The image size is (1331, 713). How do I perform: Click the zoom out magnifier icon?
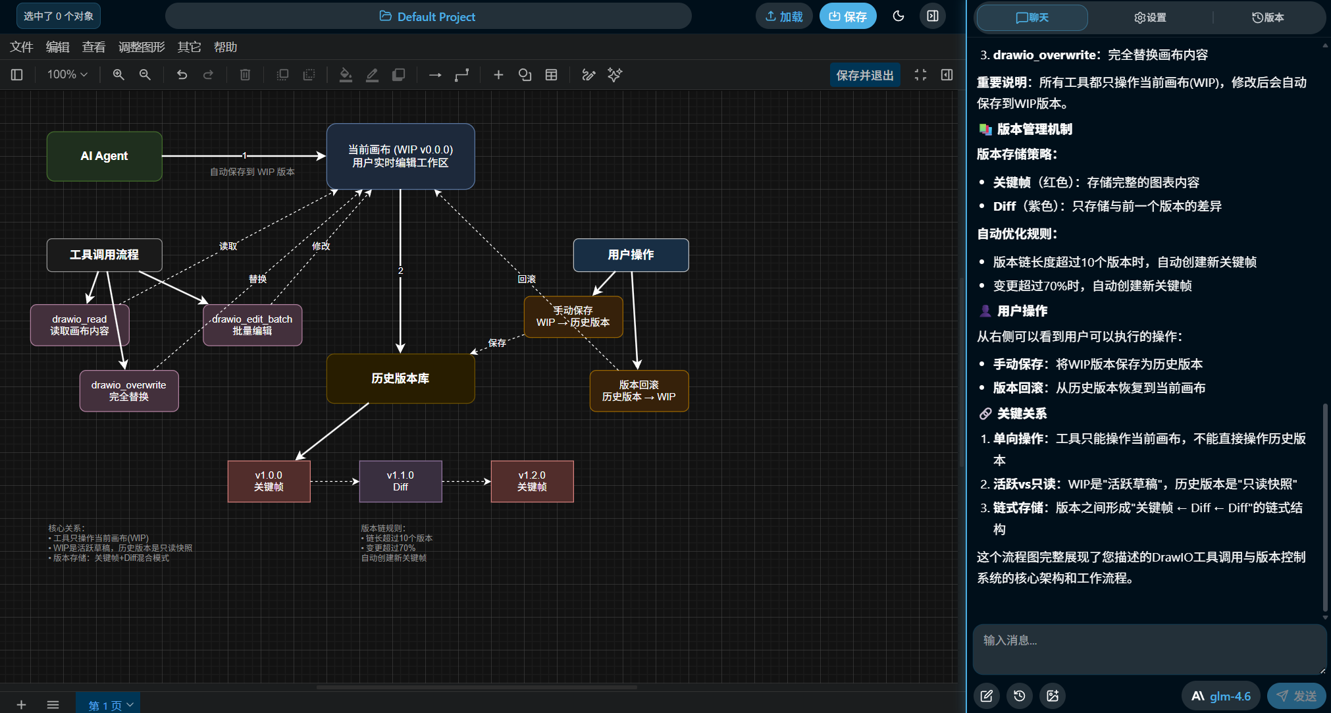coord(145,75)
